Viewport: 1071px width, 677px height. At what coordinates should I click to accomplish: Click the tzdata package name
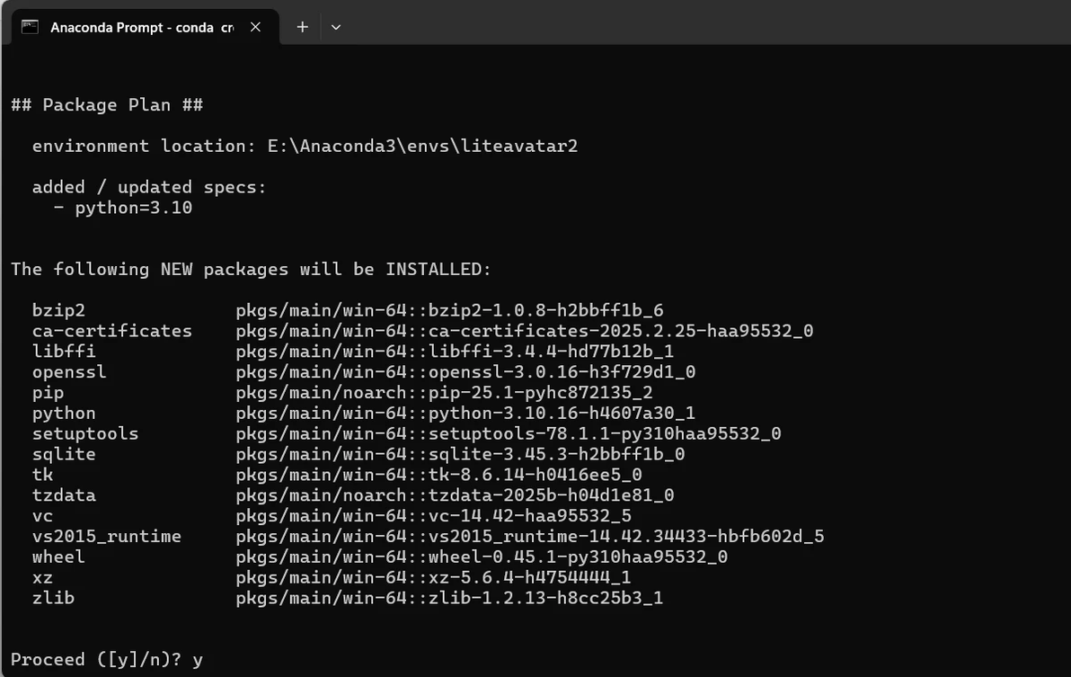(64, 495)
